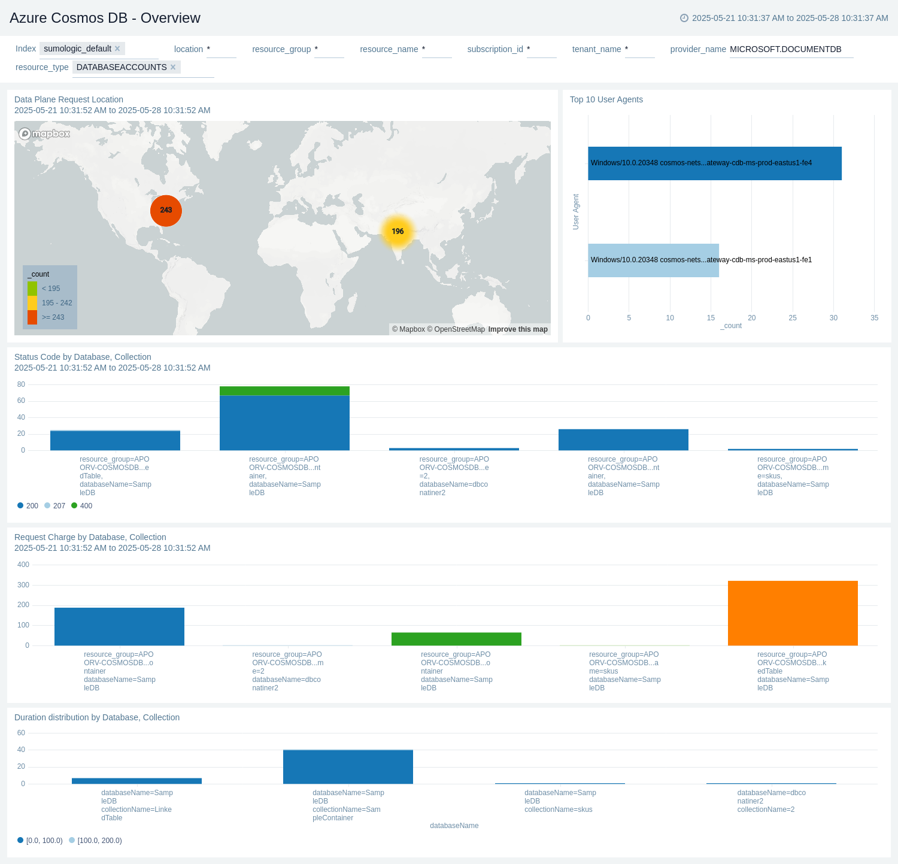Edit the tenant_name filter field
The width and height of the screenshot is (898, 864).
tap(640, 50)
